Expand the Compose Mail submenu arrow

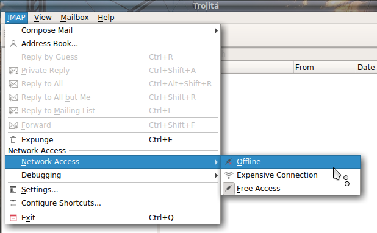(x=216, y=30)
